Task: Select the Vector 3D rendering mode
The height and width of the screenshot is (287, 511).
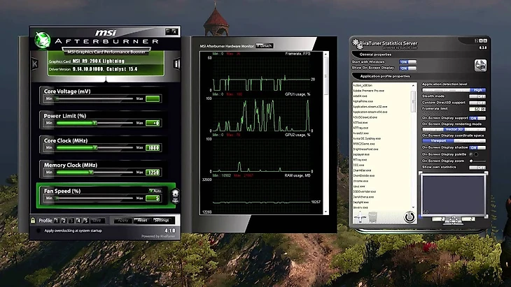Action: (454, 129)
